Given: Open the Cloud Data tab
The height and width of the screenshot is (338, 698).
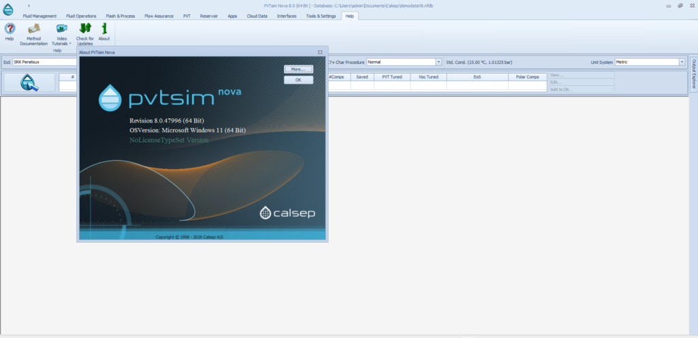Looking at the screenshot, I should (x=257, y=16).
